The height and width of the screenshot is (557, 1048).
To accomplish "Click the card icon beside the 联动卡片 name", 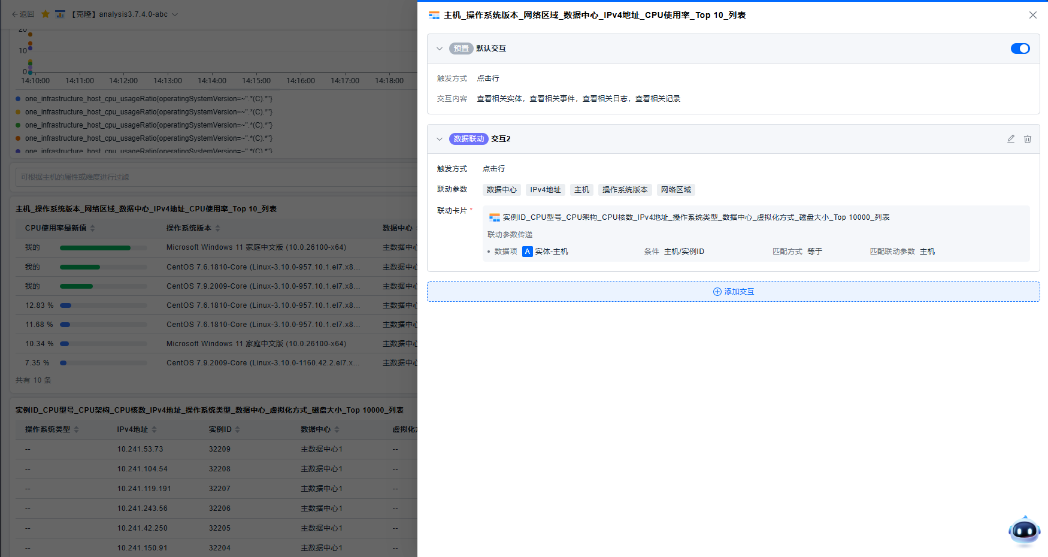I will (x=494, y=217).
